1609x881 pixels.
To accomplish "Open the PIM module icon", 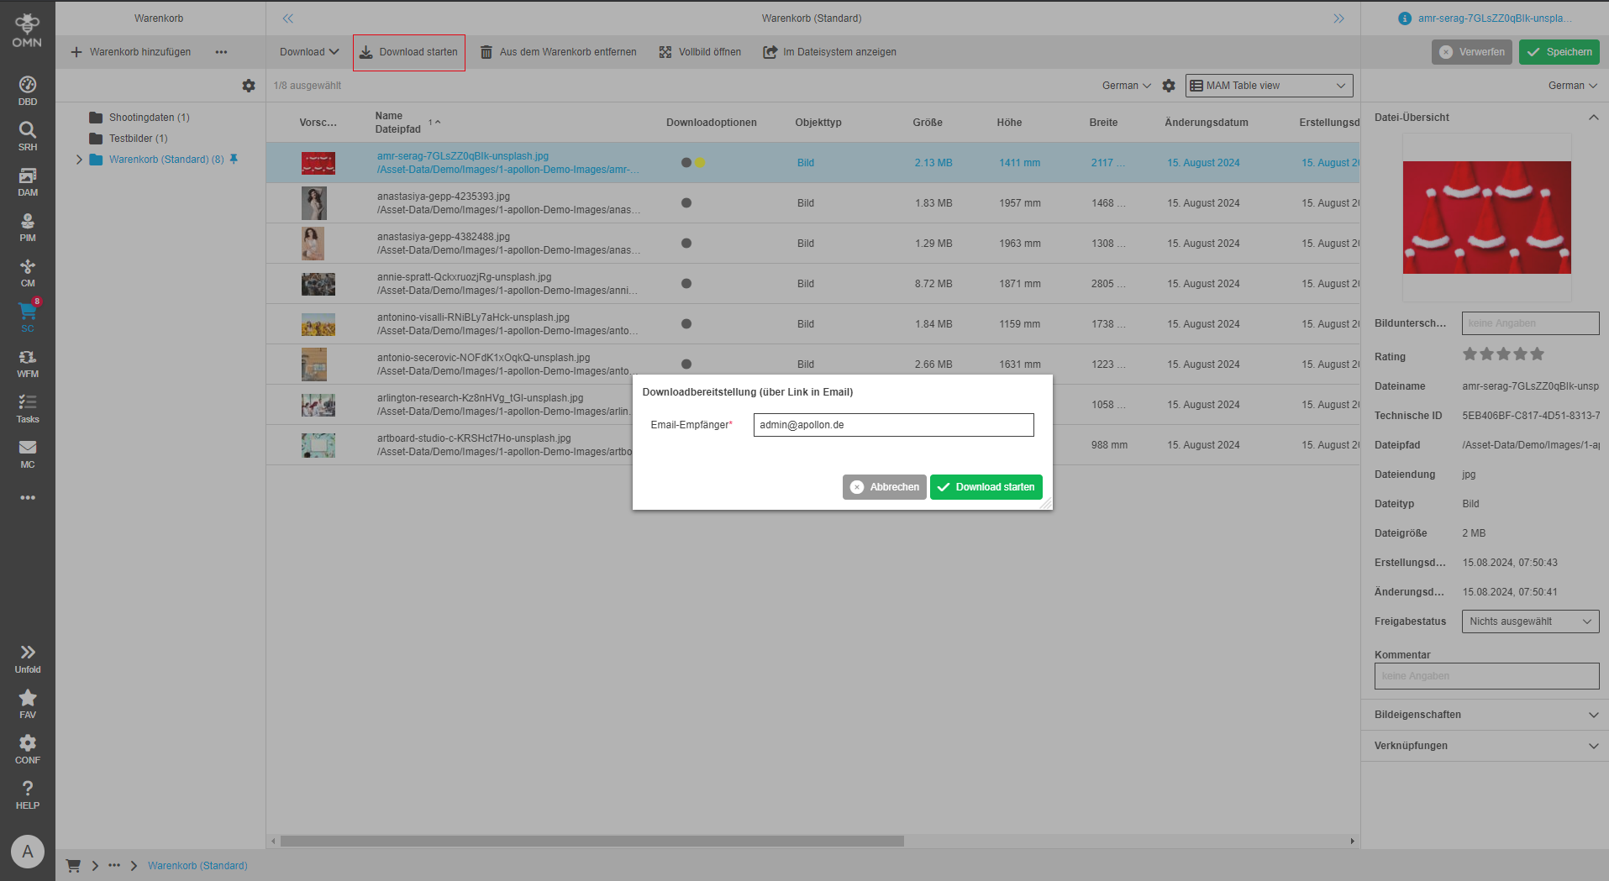I will (28, 226).
